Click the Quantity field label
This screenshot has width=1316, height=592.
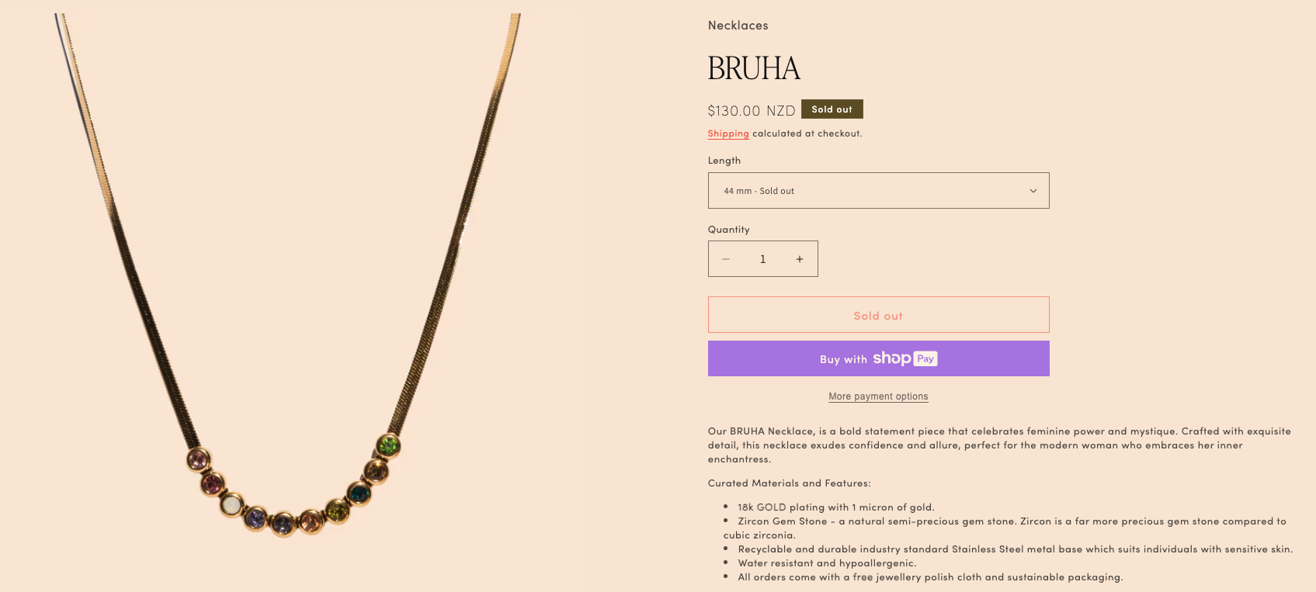[729, 230]
